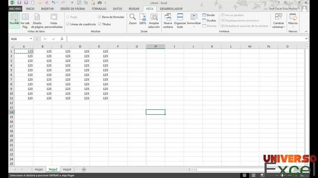This screenshot has width=318, height=178.
Task: Click Ampliar selección
Action: [154, 21]
